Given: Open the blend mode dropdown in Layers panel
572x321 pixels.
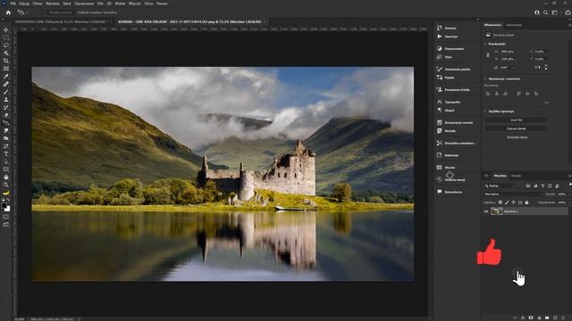Looking at the screenshot, I should point(514,194).
